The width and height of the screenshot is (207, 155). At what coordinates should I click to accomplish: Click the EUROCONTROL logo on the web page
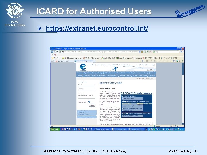coord(83,67)
